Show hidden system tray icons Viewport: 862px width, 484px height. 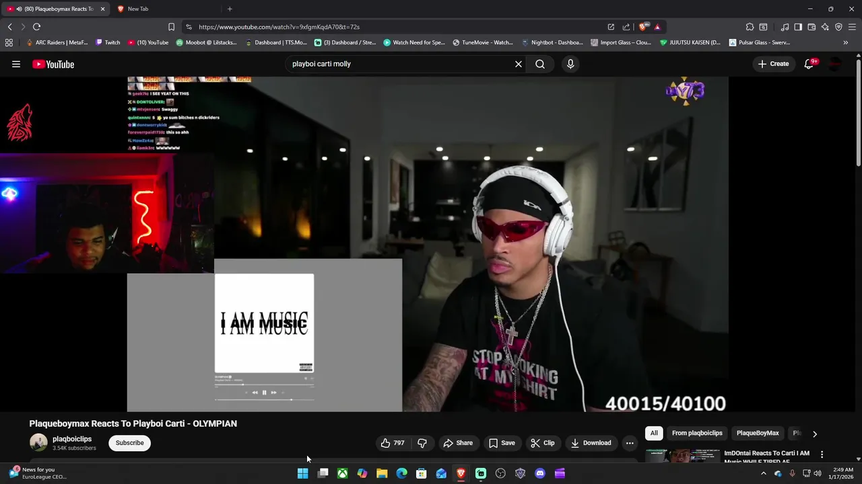[x=763, y=473]
